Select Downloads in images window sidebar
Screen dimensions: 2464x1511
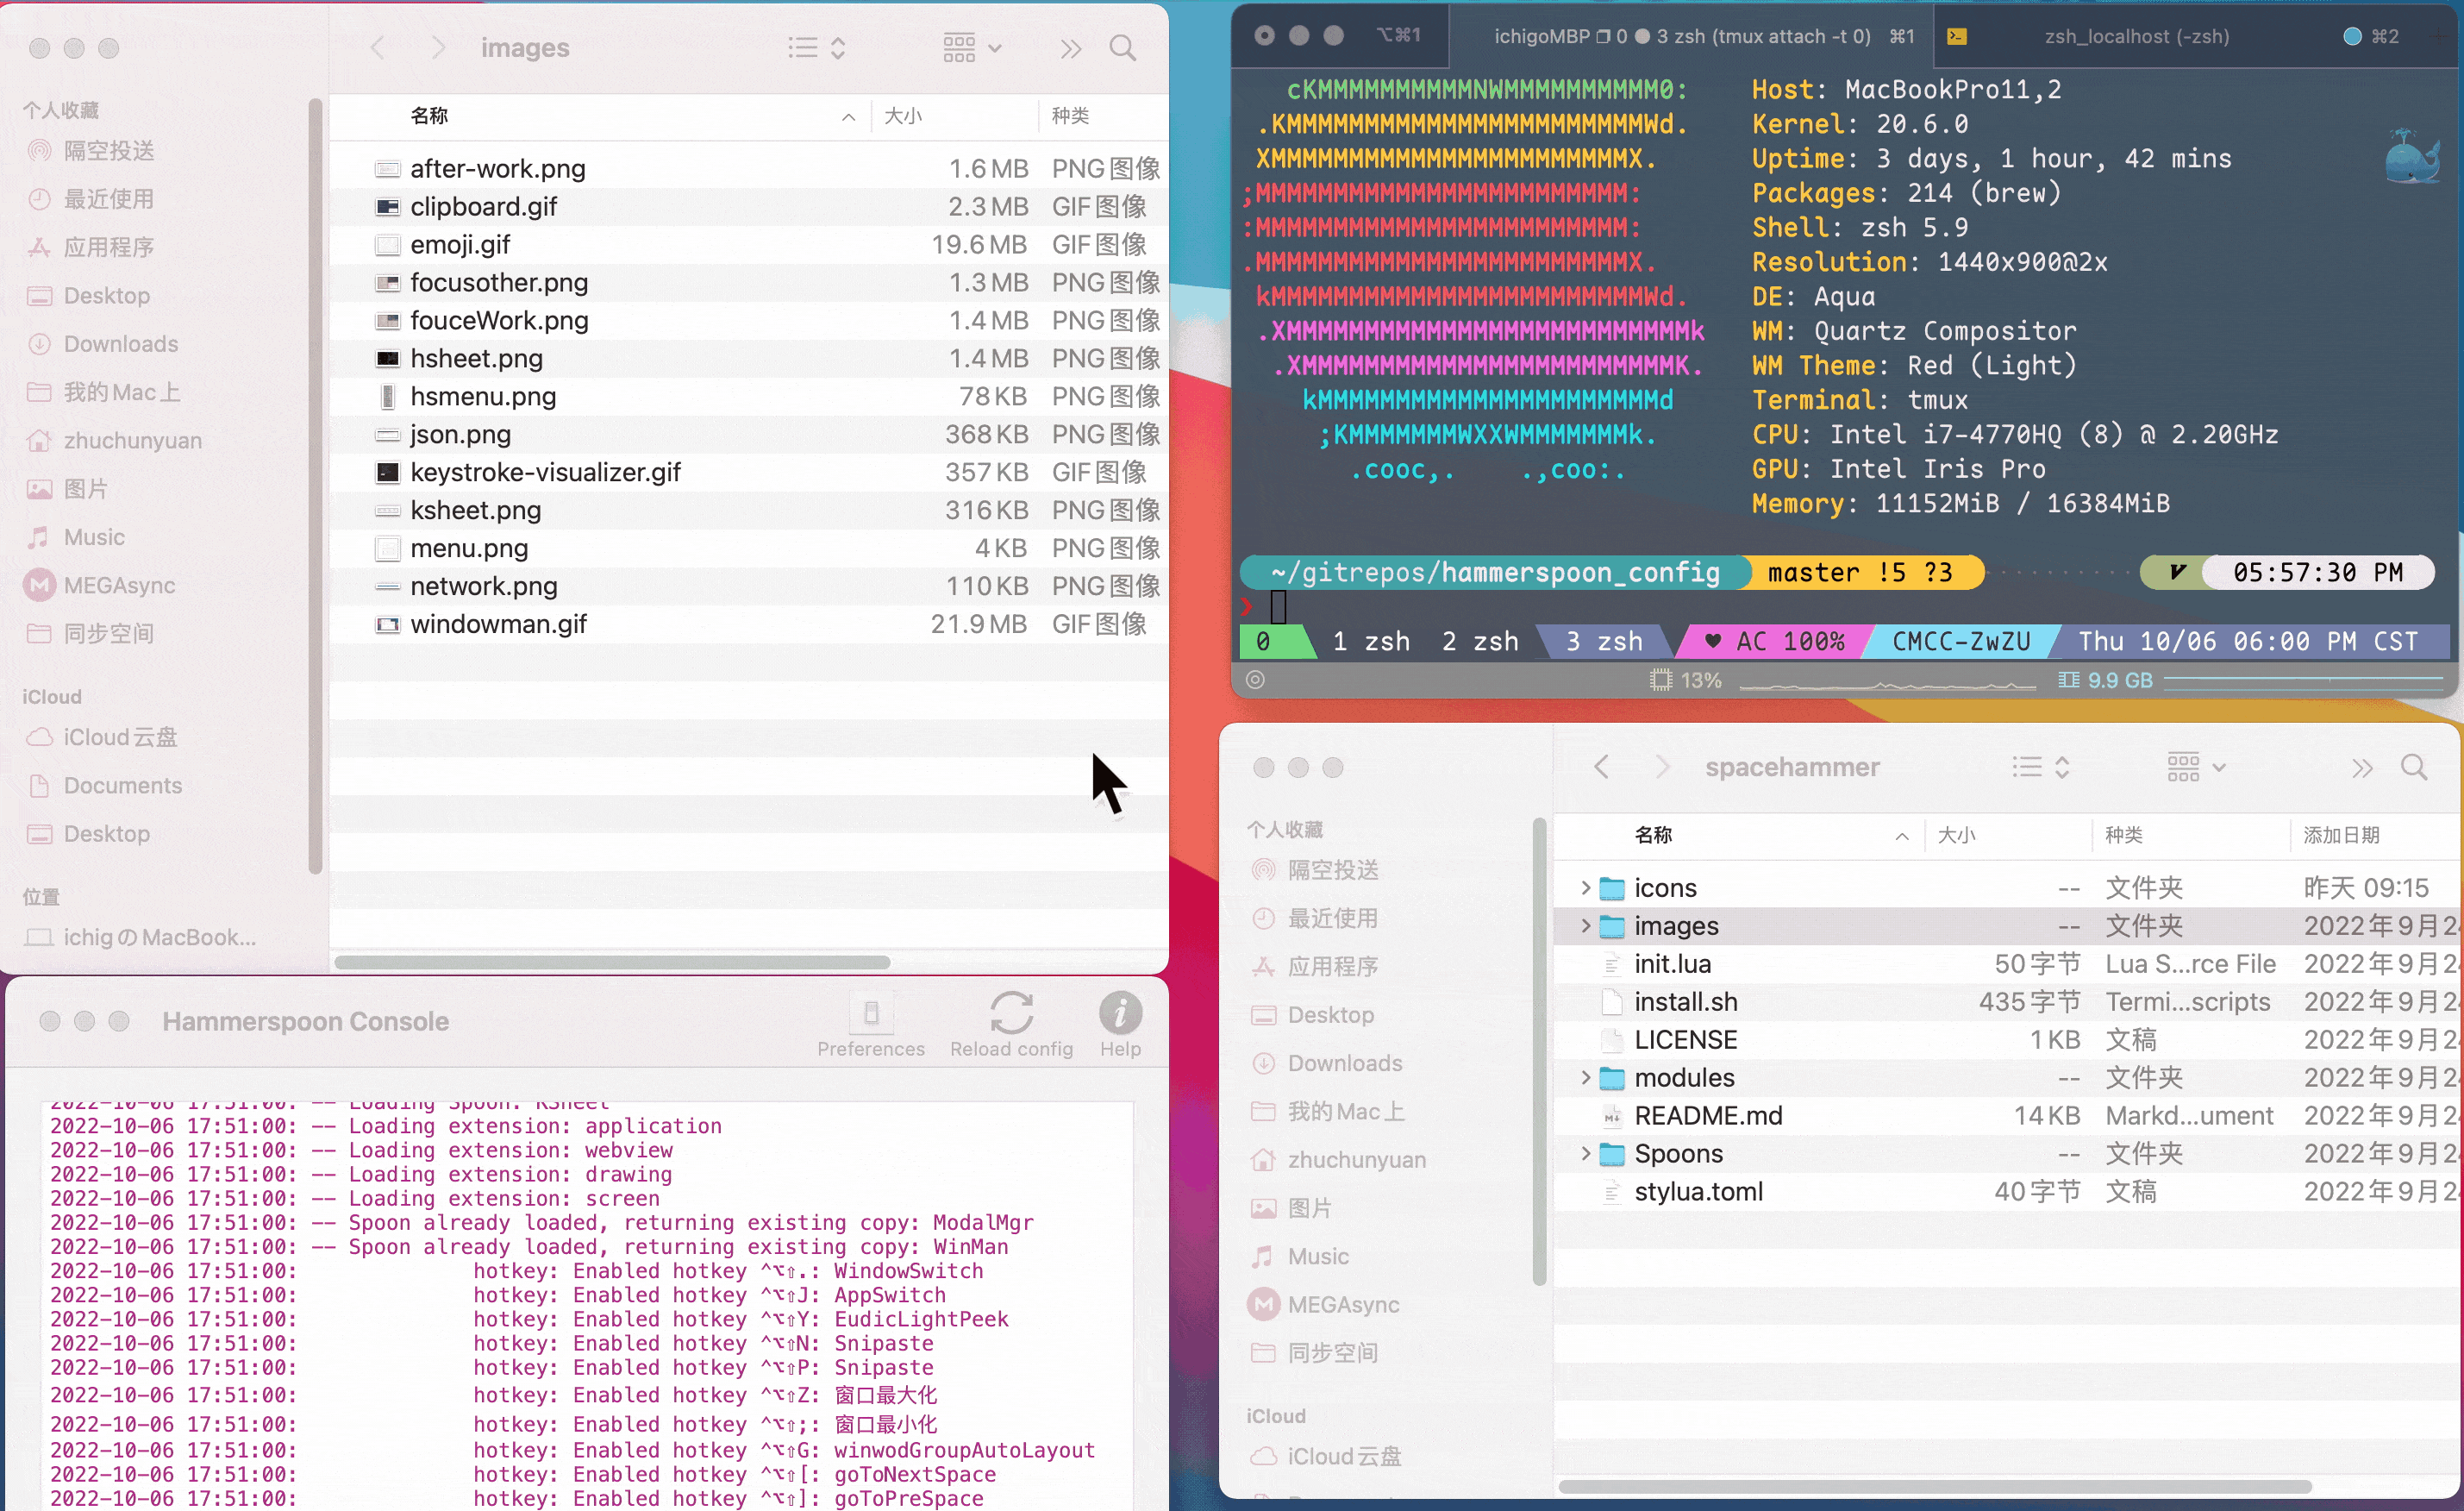pos(120,344)
